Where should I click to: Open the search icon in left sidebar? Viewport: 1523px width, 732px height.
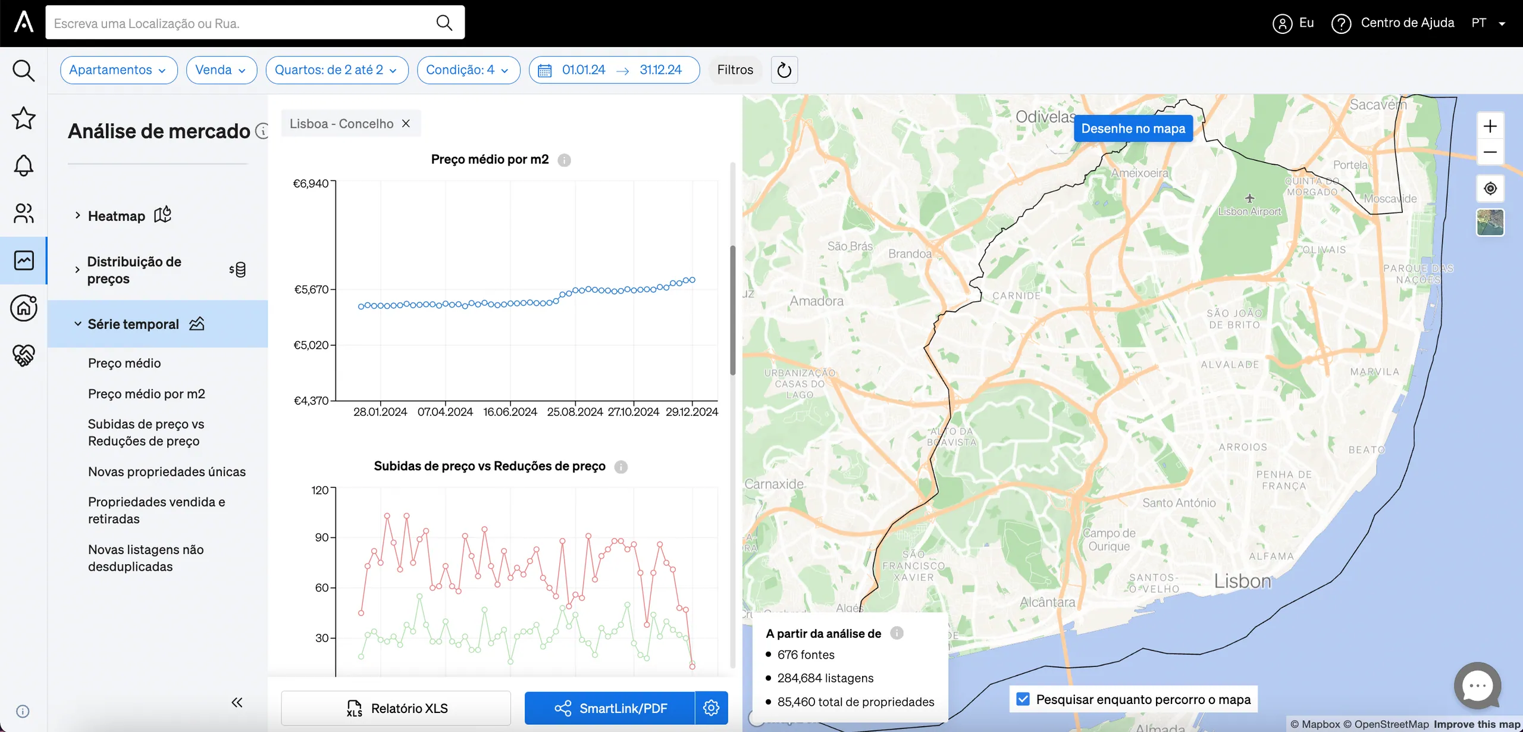[x=23, y=71]
